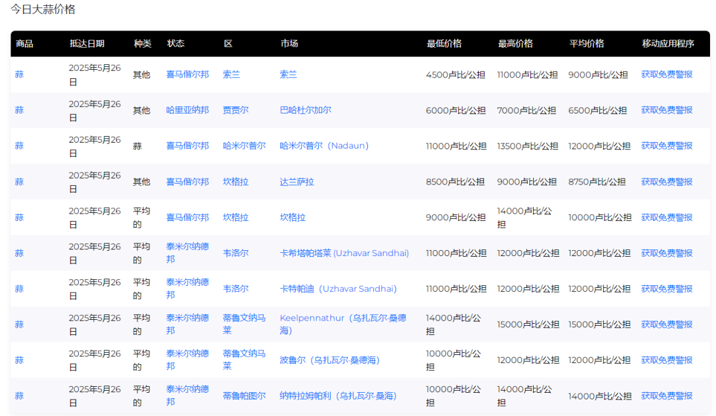Viewport: 716px width, 416px height.
Task: Open 达兰萨拉 market link
Action: click(297, 182)
